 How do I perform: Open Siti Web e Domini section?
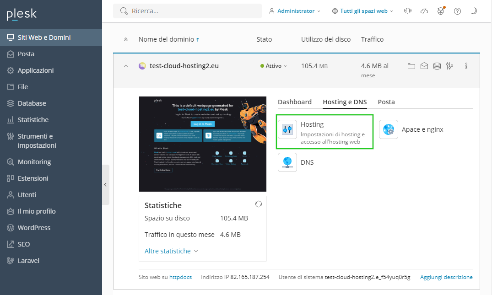[51, 38]
